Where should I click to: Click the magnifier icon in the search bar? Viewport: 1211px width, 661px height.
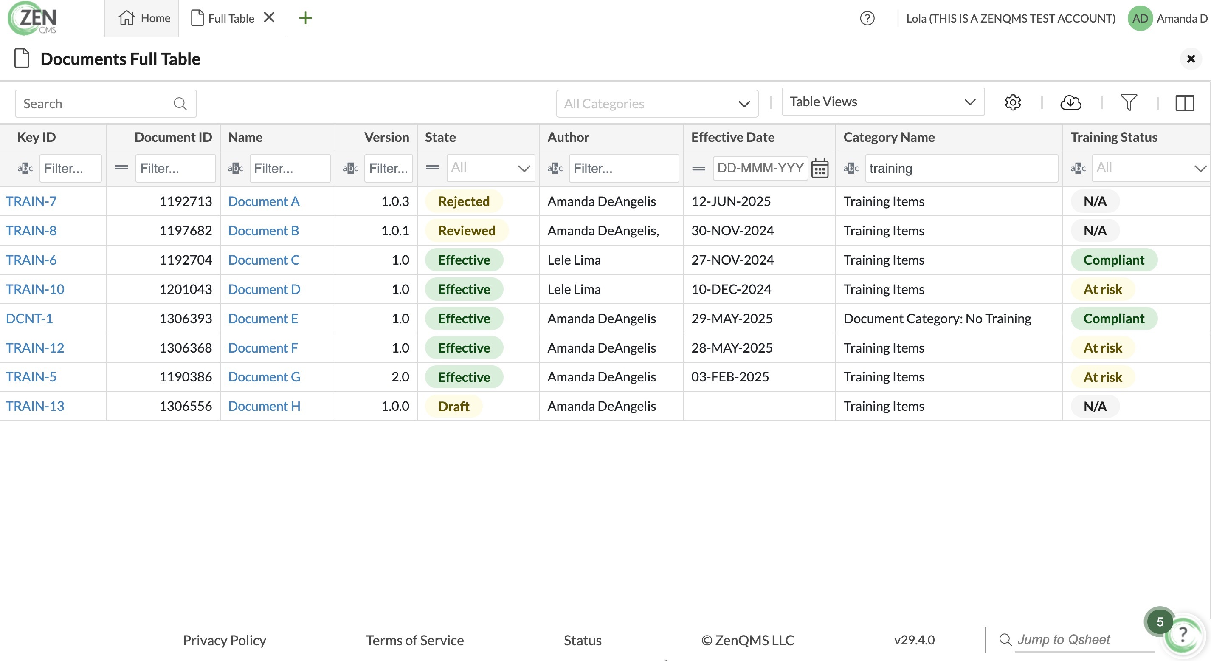click(180, 103)
